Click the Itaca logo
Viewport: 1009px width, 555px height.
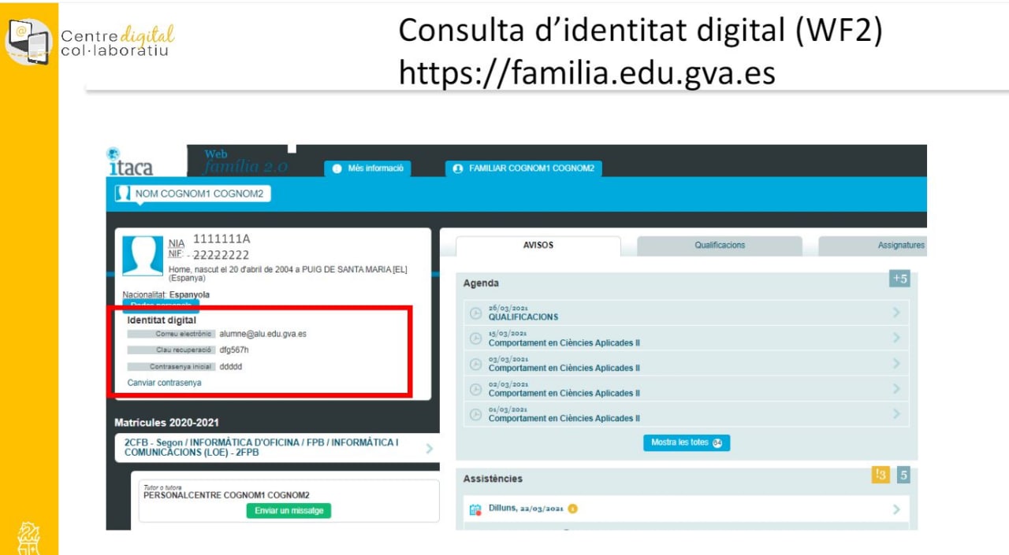130,162
